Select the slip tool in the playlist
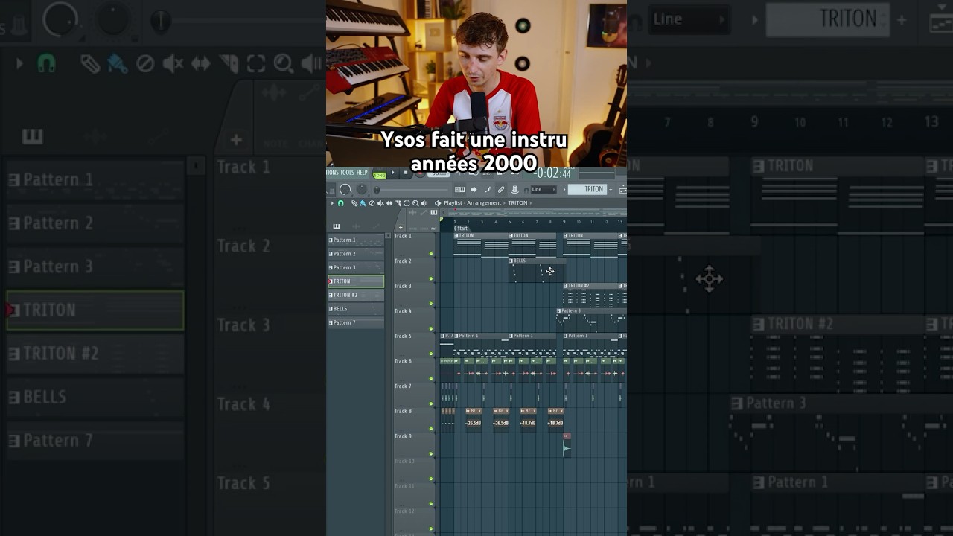This screenshot has height=536, width=953. click(x=389, y=203)
